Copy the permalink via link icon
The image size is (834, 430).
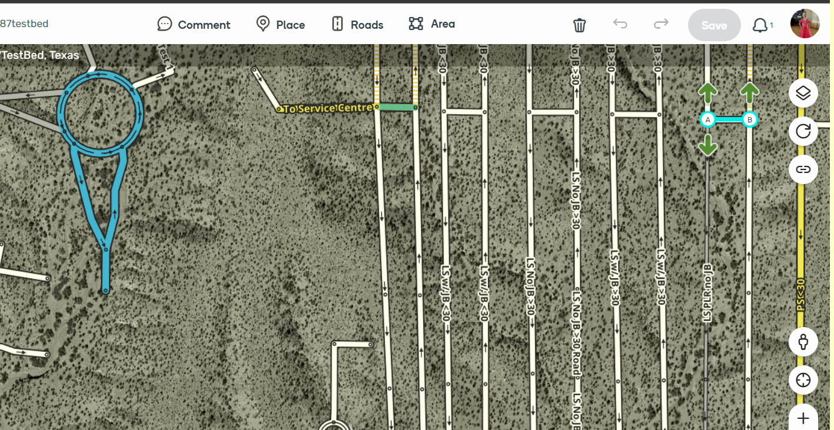[803, 169]
